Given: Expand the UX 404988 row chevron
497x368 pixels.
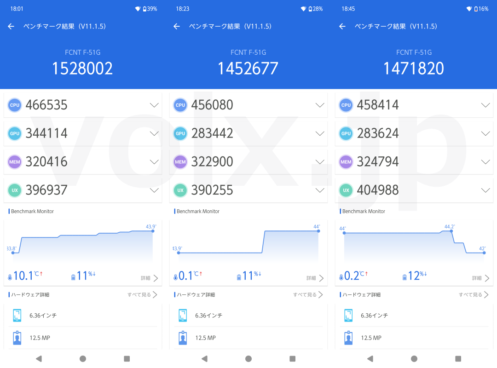Looking at the screenshot, I should [485, 190].
